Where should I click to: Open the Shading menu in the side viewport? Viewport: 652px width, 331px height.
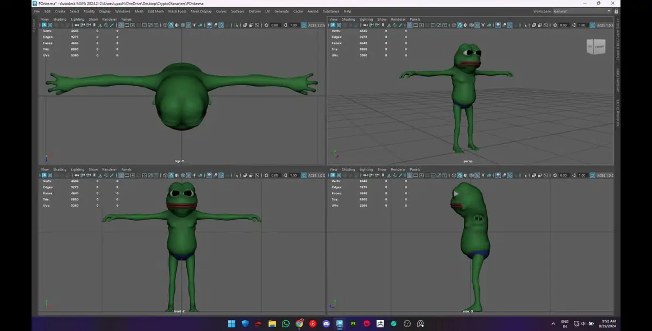(x=348, y=169)
